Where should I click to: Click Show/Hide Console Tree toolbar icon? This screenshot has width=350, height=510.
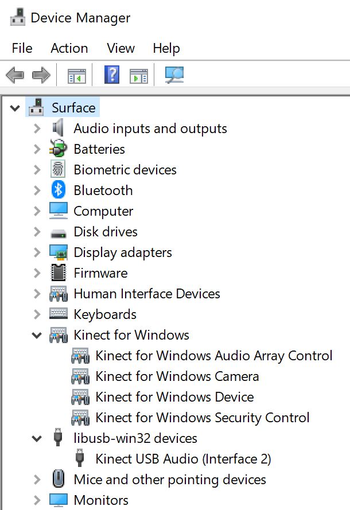[x=76, y=75]
